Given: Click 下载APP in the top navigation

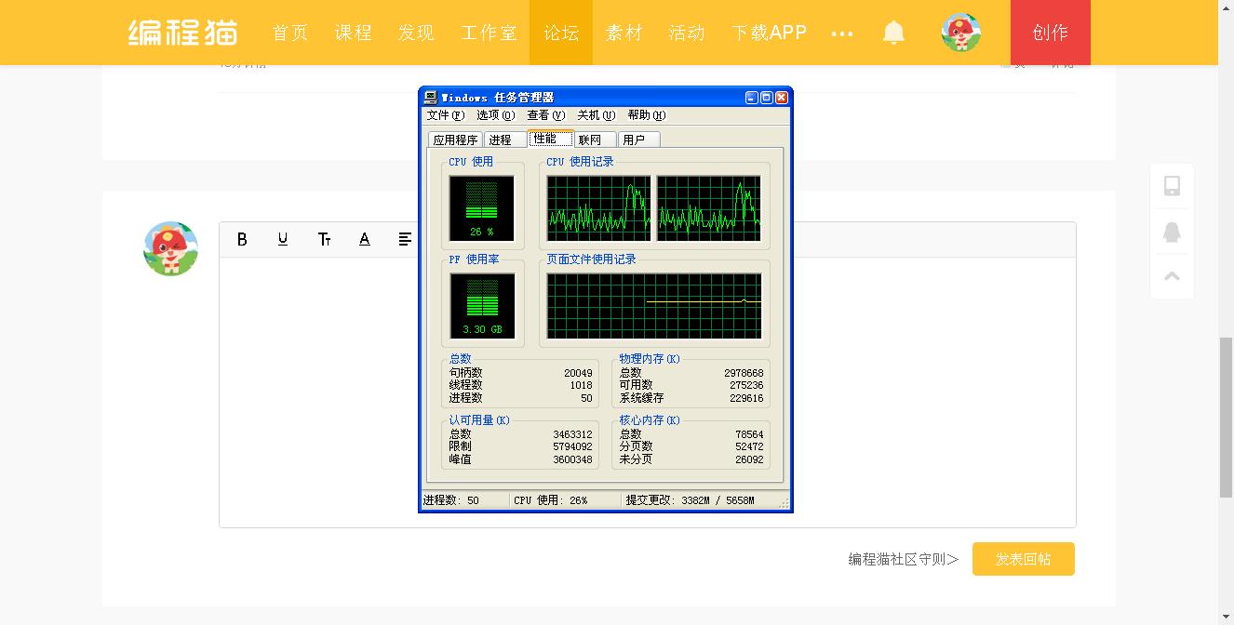Looking at the screenshot, I should [769, 33].
